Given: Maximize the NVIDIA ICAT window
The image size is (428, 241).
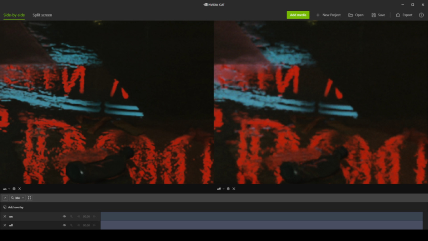Looking at the screenshot, I should (413, 5).
